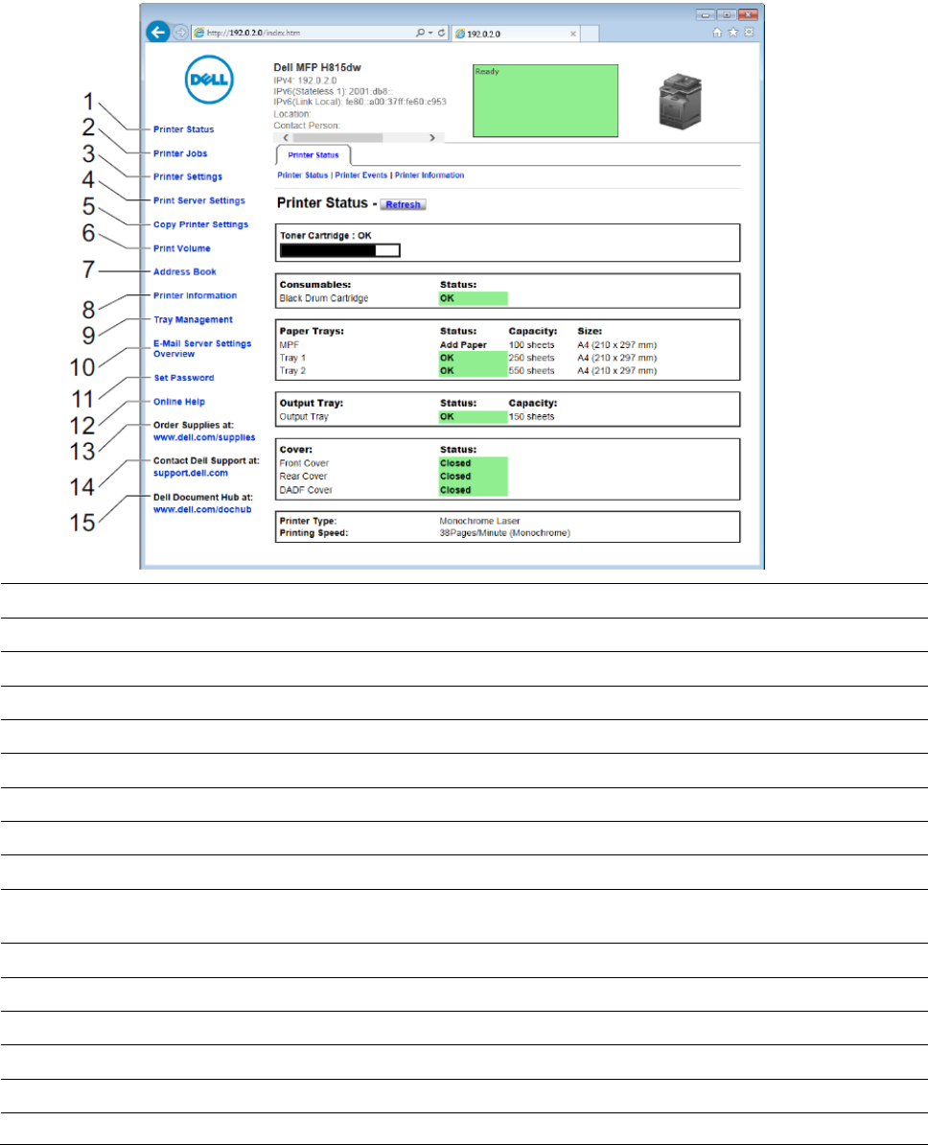Open the browser home icon
928x1145 pixels.
click(x=717, y=33)
